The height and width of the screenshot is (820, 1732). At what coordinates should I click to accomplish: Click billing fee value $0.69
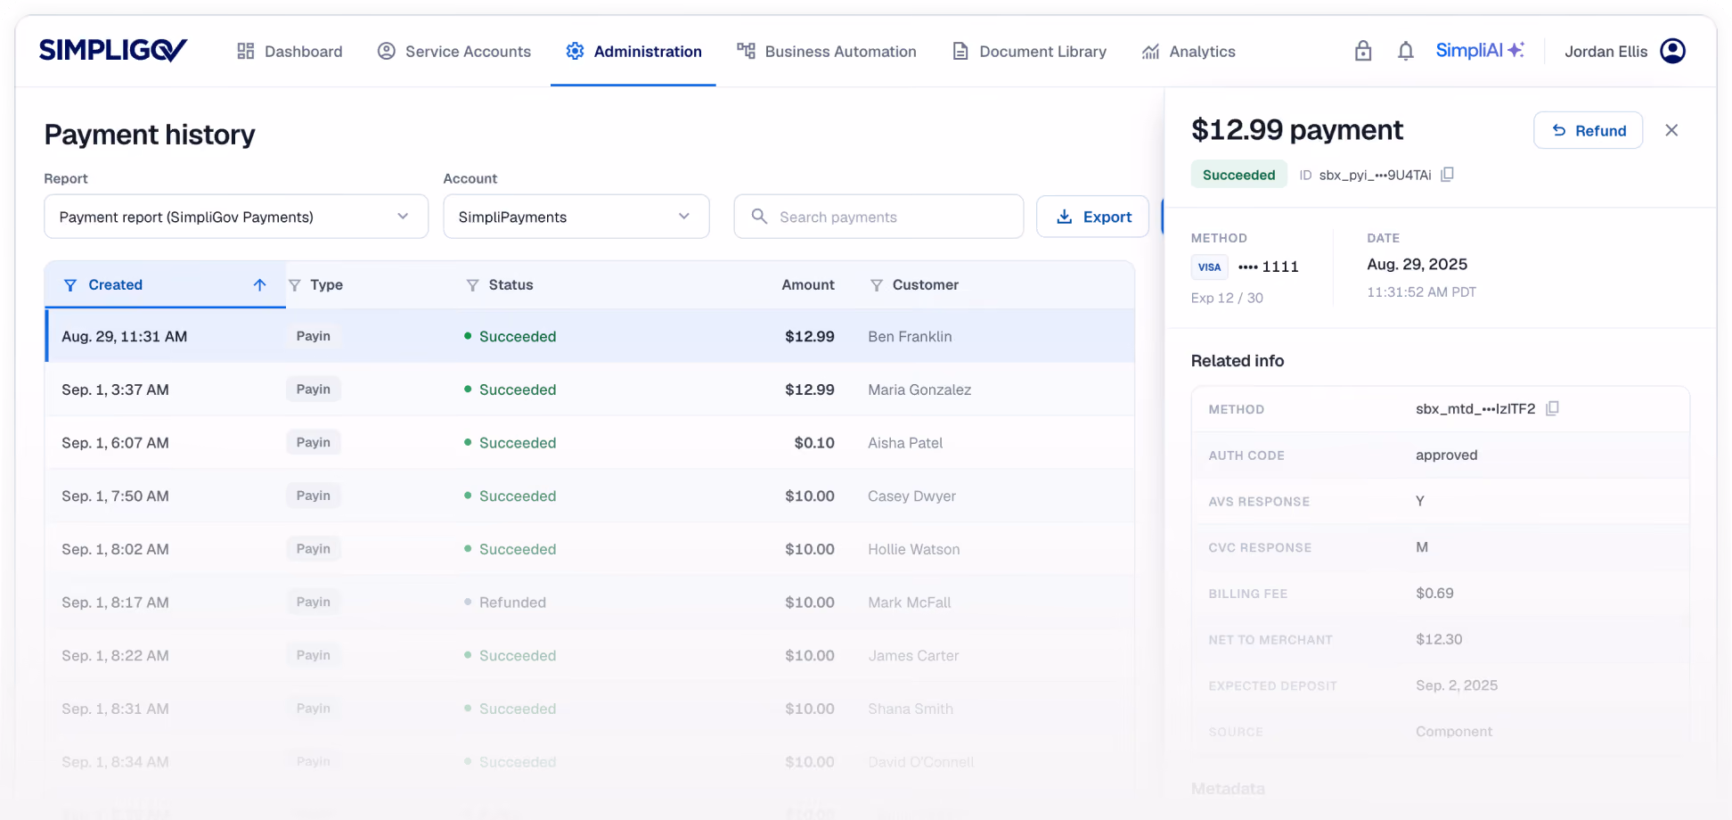point(1434,593)
